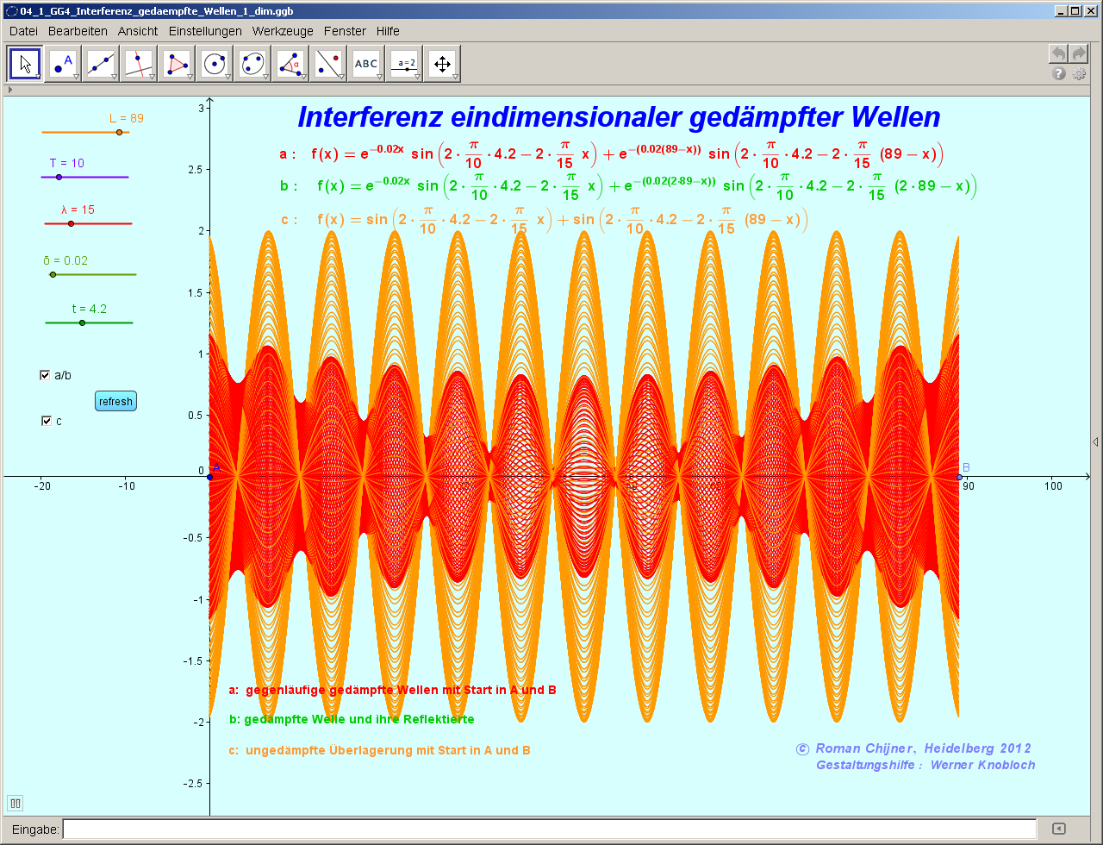Viewport: 1103px width, 845px height.
Task: Activate the Move Graphics View tool
Action: click(442, 63)
